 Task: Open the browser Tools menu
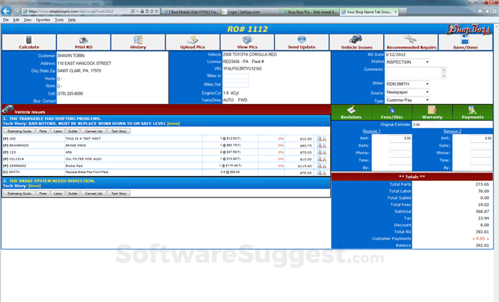click(59, 20)
